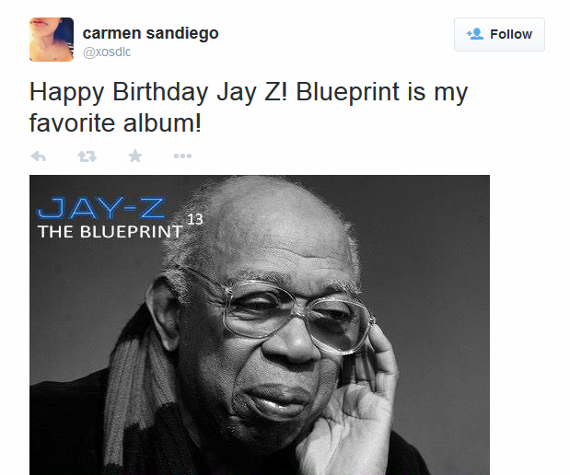This screenshot has width=570, height=475.
Task: Reply to carmen sandiego's tweet
Action: point(39,156)
